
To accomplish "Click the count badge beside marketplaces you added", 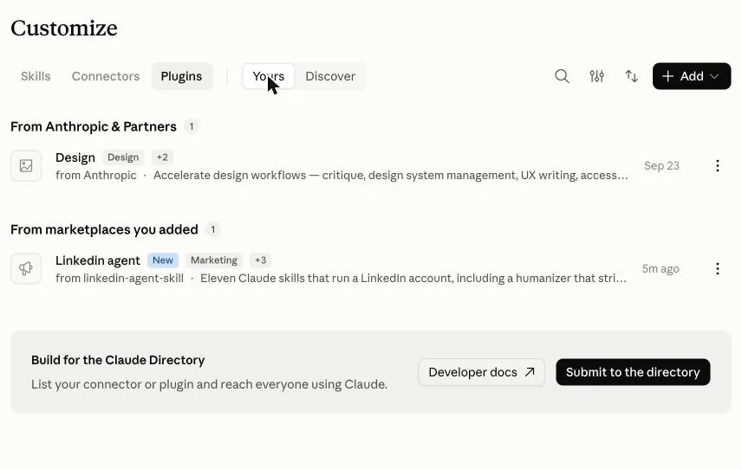I will pos(213,229).
